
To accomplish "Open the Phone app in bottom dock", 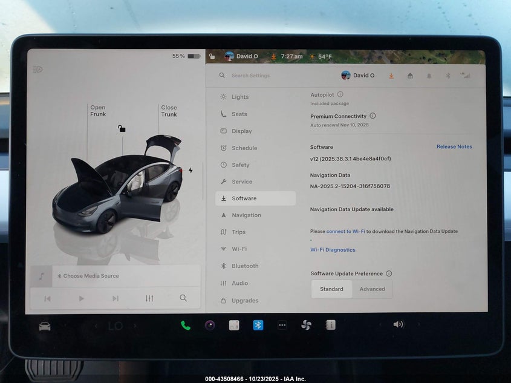I will [186, 325].
